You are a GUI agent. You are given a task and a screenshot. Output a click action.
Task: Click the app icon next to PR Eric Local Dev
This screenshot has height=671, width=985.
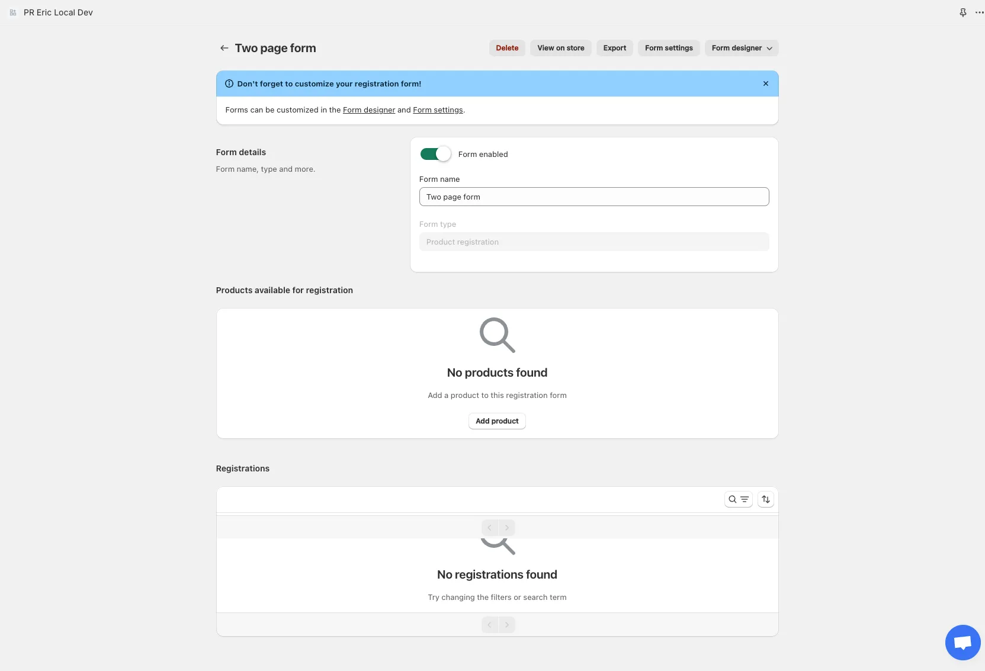click(x=13, y=12)
